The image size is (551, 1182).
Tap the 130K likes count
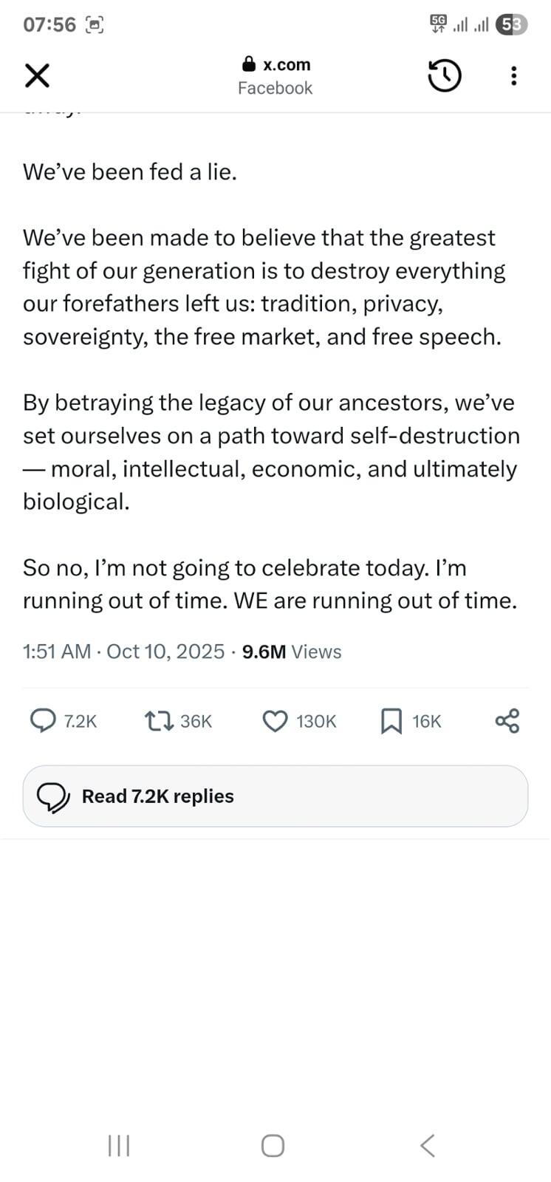coord(316,721)
